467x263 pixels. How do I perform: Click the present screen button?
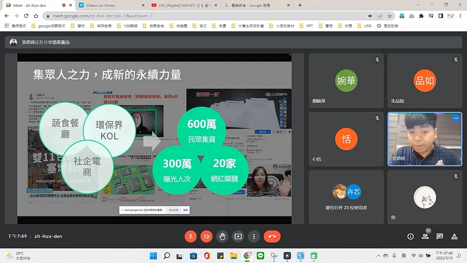(x=238, y=236)
